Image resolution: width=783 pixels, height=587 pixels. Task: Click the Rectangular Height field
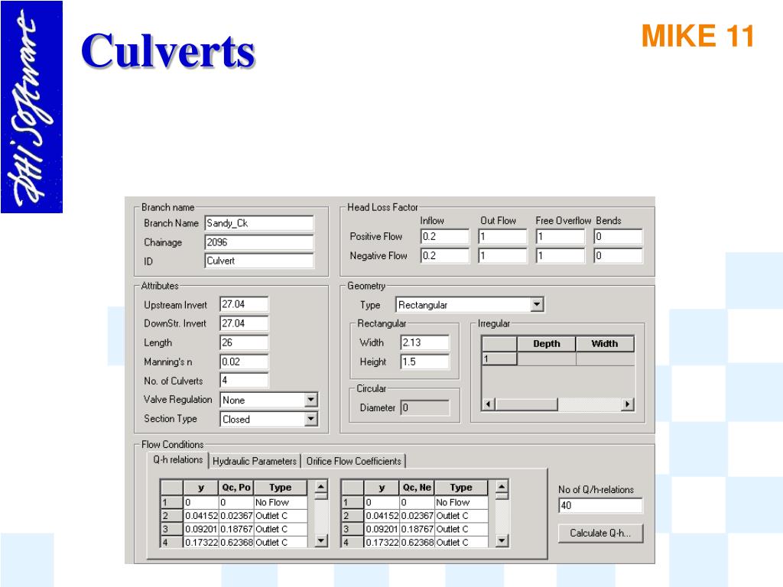pyautogui.click(x=425, y=362)
